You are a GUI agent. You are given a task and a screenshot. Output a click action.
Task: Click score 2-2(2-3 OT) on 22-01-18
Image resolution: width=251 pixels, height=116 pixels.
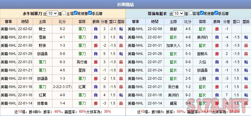(x=62, y=87)
